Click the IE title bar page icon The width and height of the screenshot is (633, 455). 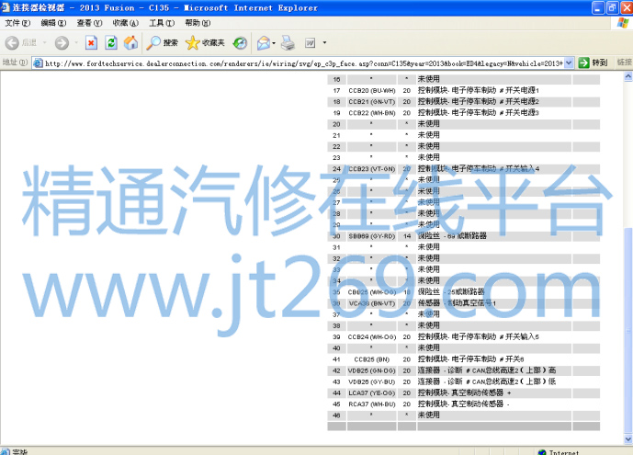click(6, 7)
